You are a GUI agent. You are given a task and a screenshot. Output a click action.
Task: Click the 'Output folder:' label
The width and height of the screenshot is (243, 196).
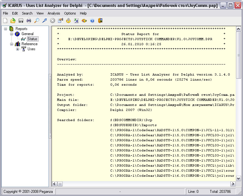coord(72,105)
